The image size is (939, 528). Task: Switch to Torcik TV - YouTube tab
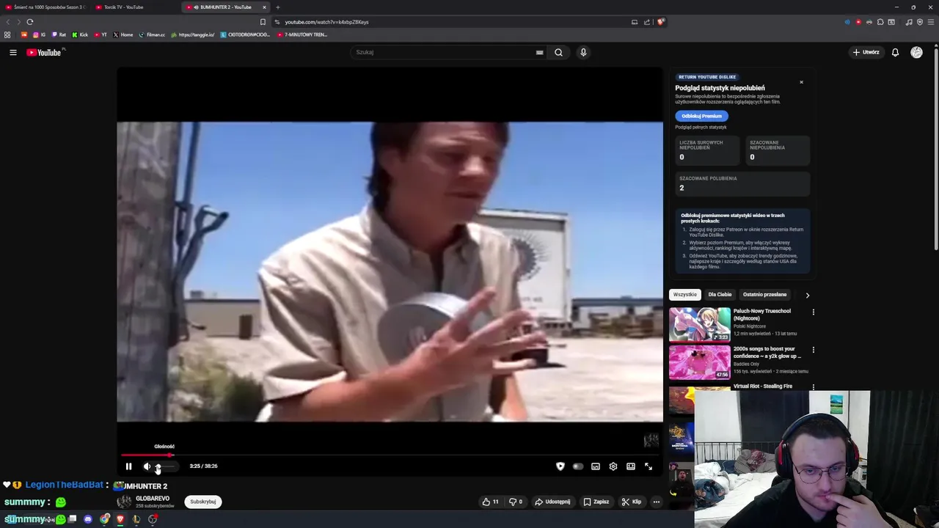point(136,7)
